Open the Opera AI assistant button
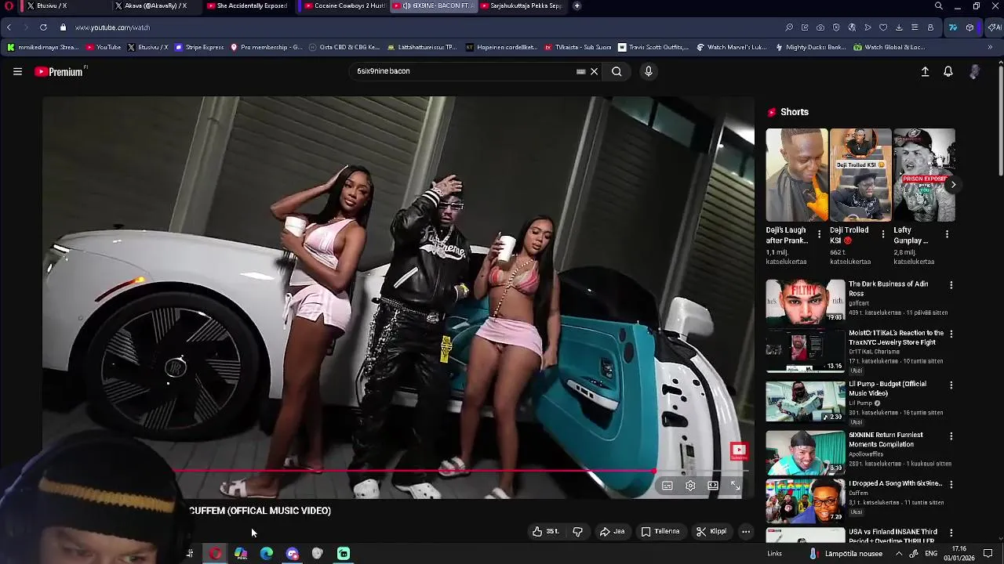 coord(995,27)
